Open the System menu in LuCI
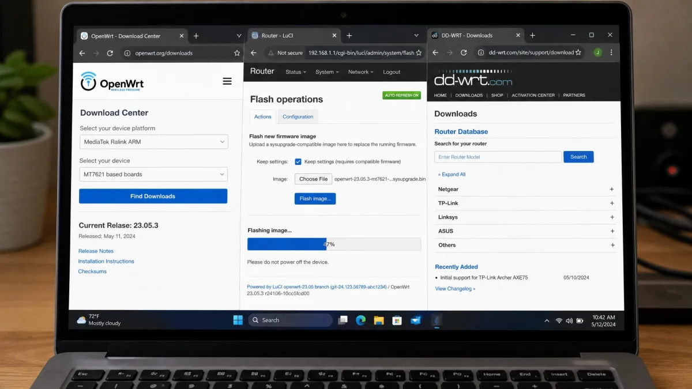692x389 pixels. coord(327,72)
